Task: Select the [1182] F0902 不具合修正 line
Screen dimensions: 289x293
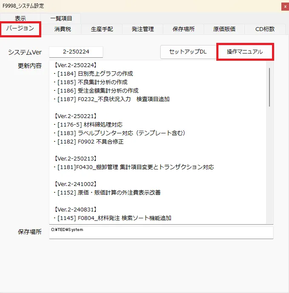Action: (88, 142)
